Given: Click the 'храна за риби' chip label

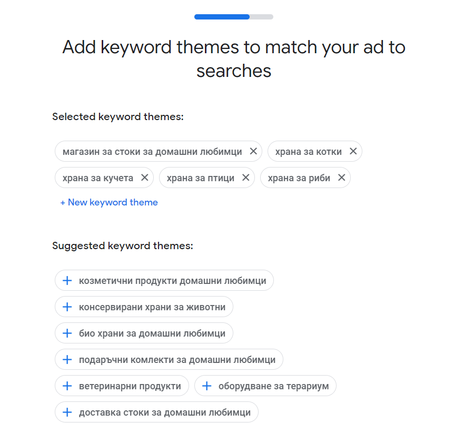Looking at the screenshot, I should point(299,178).
